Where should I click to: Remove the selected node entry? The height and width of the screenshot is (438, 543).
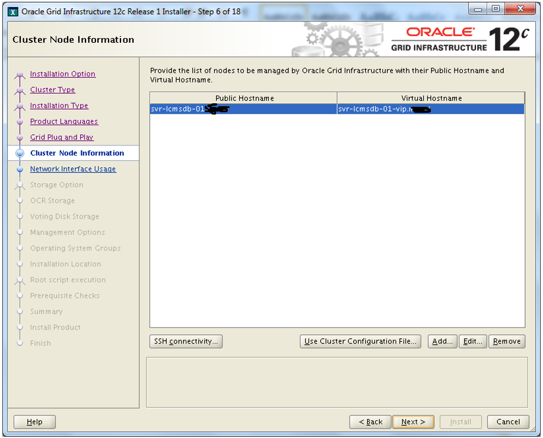point(507,341)
